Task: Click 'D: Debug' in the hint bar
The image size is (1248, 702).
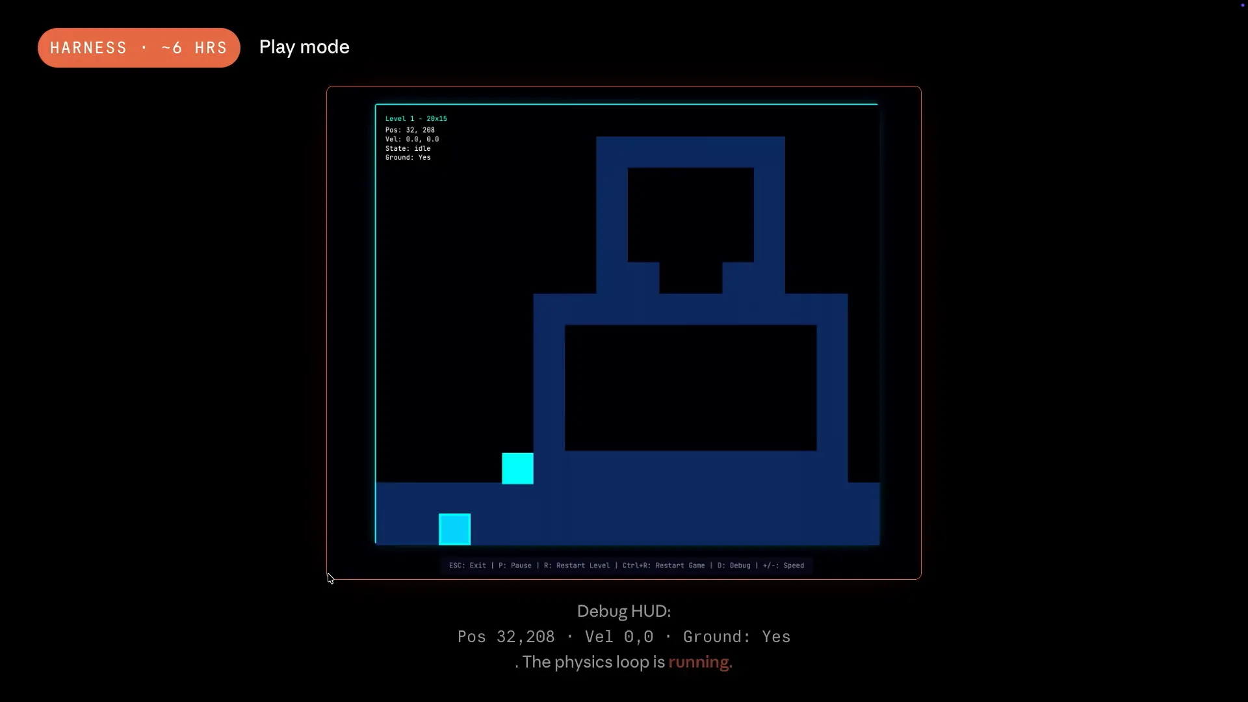Action: pyautogui.click(x=734, y=565)
